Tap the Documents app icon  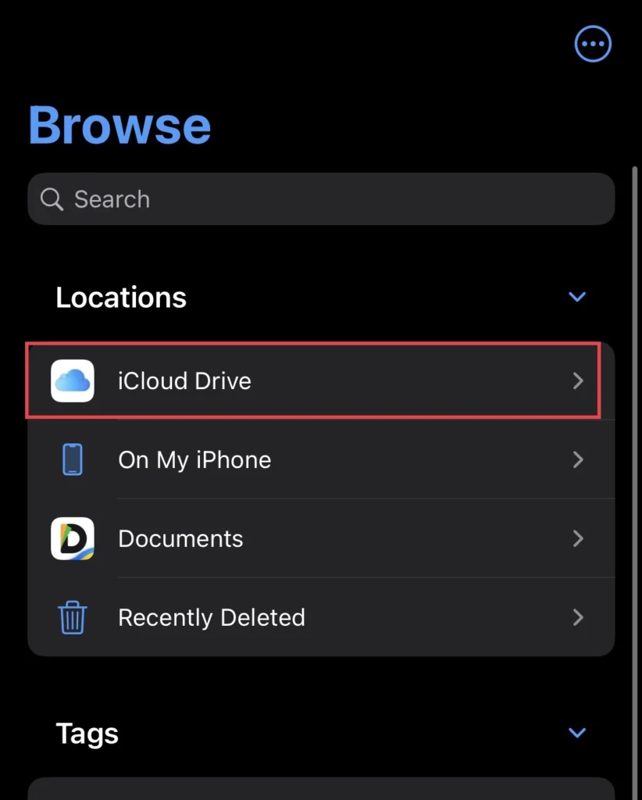pos(73,538)
